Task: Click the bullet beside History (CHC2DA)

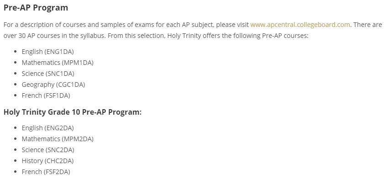Action: 16,161
